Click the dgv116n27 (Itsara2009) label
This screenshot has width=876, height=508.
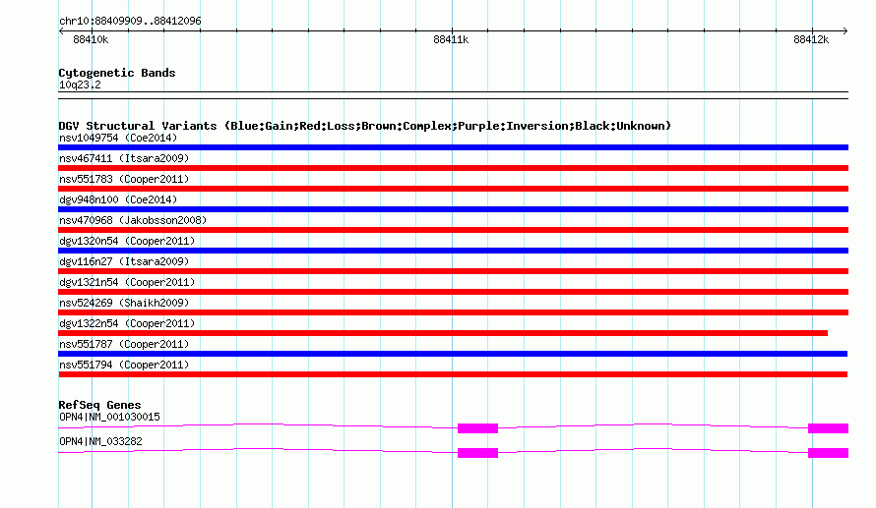point(124,261)
